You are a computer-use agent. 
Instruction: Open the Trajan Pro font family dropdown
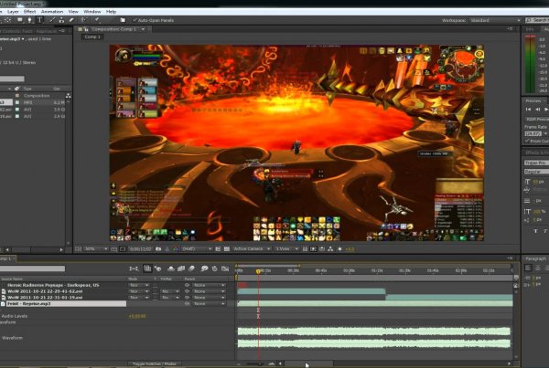point(536,163)
